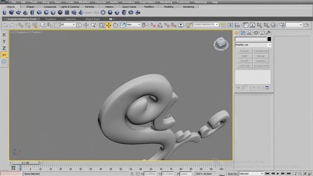Screen dimensions: 313x176
Task: Create a Torus primitive from Objects shelf
Action: [131, 12]
